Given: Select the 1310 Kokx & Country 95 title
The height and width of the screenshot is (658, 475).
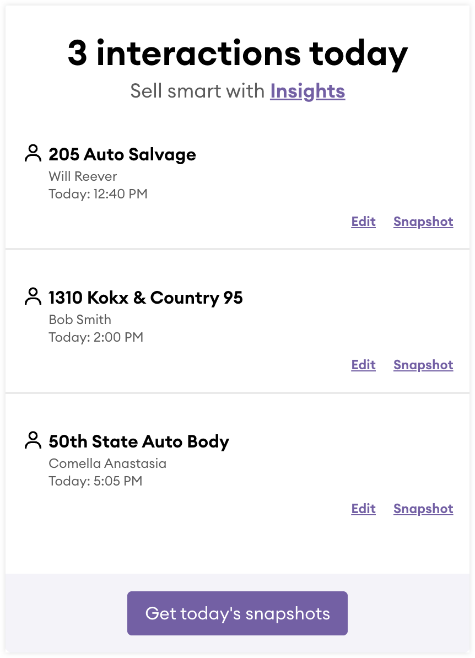Looking at the screenshot, I should 145,298.
